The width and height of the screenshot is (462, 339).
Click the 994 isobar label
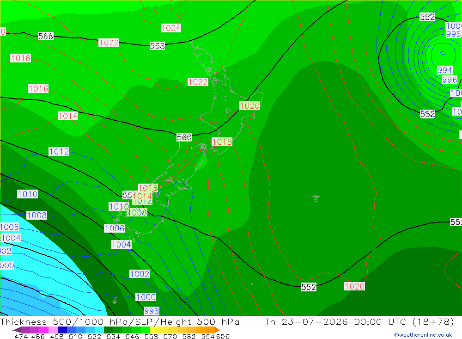pos(444,70)
